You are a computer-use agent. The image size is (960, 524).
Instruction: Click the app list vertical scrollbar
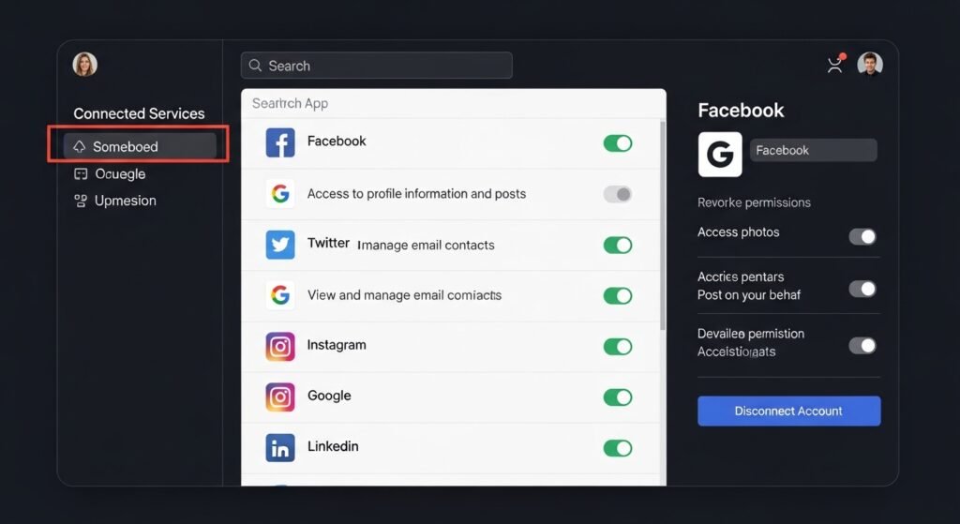coord(663,225)
